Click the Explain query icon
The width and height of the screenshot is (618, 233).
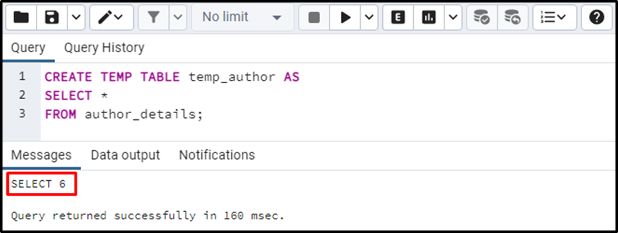pyautogui.click(x=398, y=18)
